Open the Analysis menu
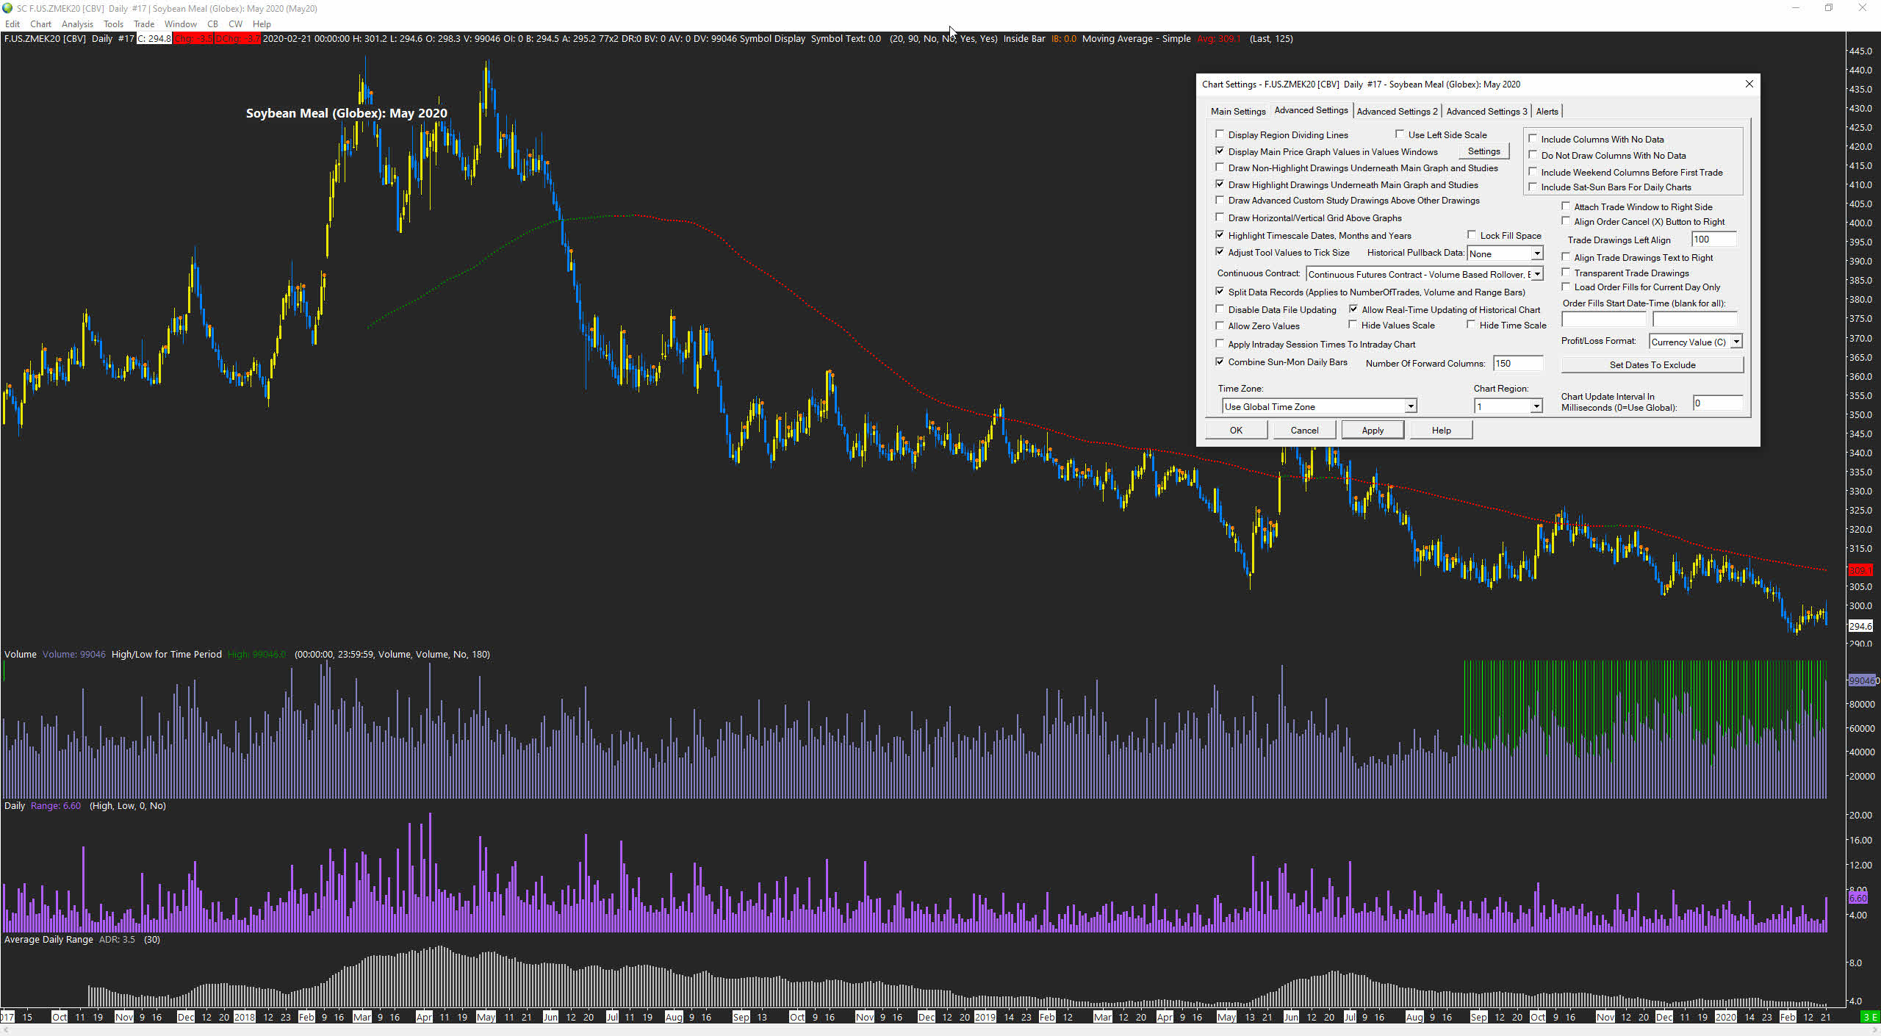The width and height of the screenshot is (1881, 1036). 77,24
